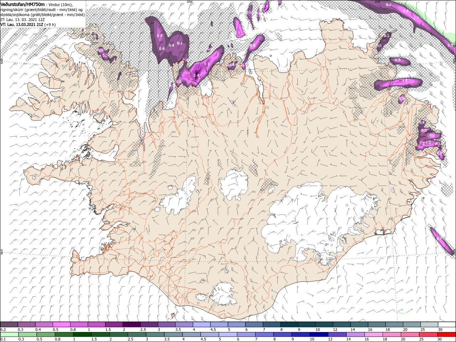Click the 15W longitude label
This screenshot has height=342, width=456.
377,2
